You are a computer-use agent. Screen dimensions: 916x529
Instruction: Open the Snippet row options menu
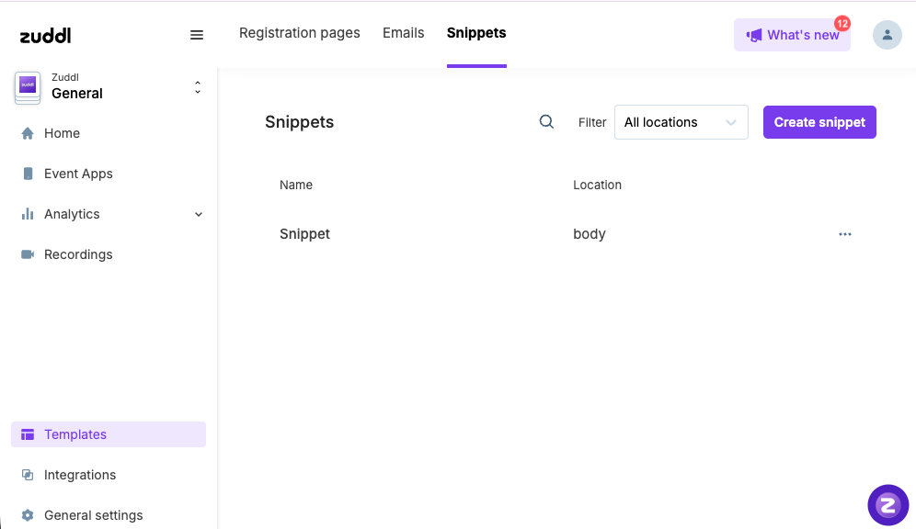pyautogui.click(x=845, y=234)
